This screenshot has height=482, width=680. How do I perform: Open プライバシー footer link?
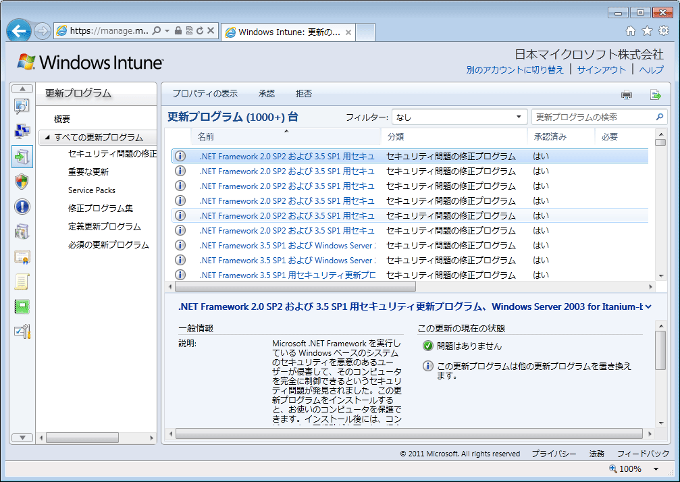(554, 454)
